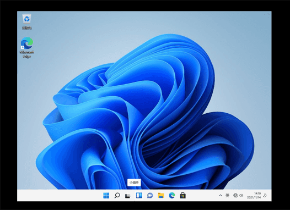Launch Teams Chat from taskbar

150,196
